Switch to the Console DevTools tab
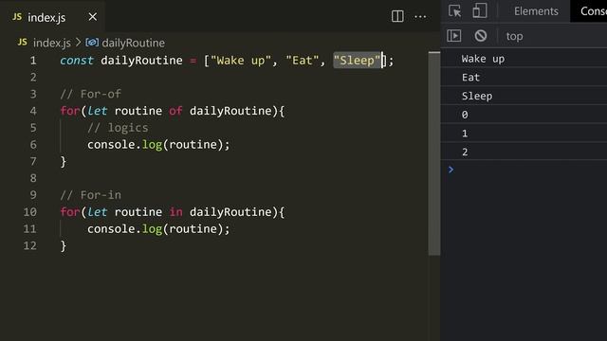This screenshot has height=341, width=607. coord(590,11)
